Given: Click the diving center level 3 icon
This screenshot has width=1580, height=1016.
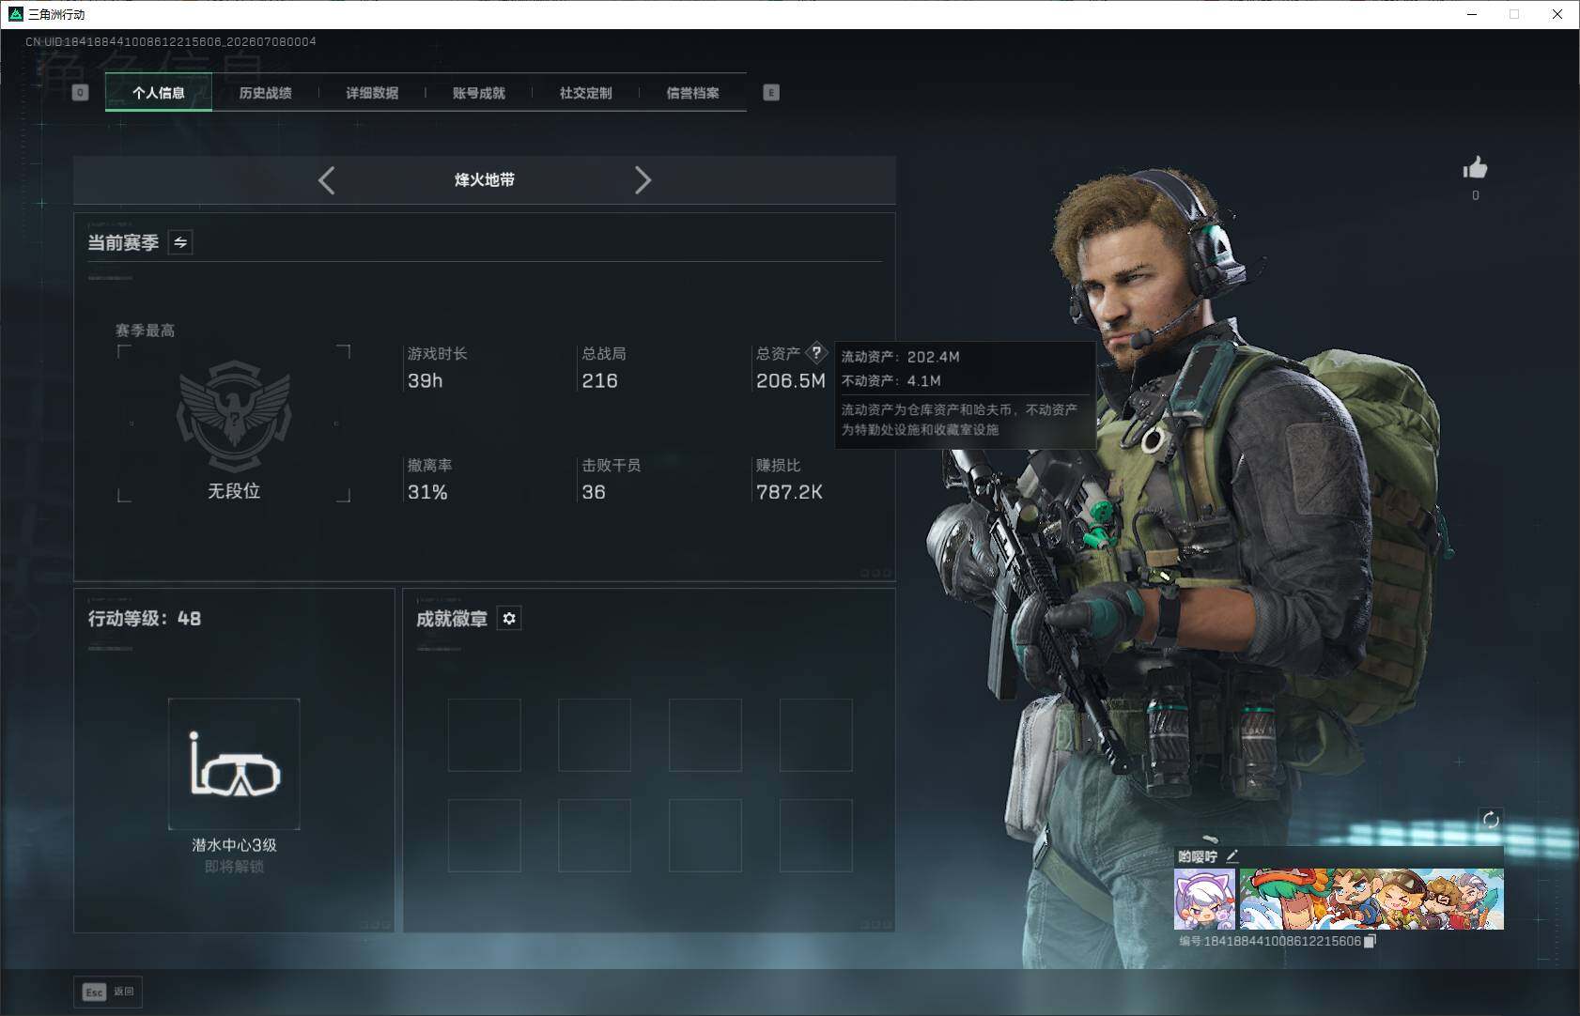Looking at the screenshot, I should (x=234, y=764).
